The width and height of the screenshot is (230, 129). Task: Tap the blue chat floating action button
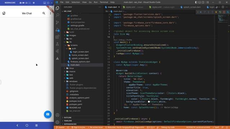48,114
